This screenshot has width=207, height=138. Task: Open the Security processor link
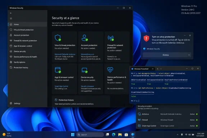pyautogui.click(x=87, y=86)
